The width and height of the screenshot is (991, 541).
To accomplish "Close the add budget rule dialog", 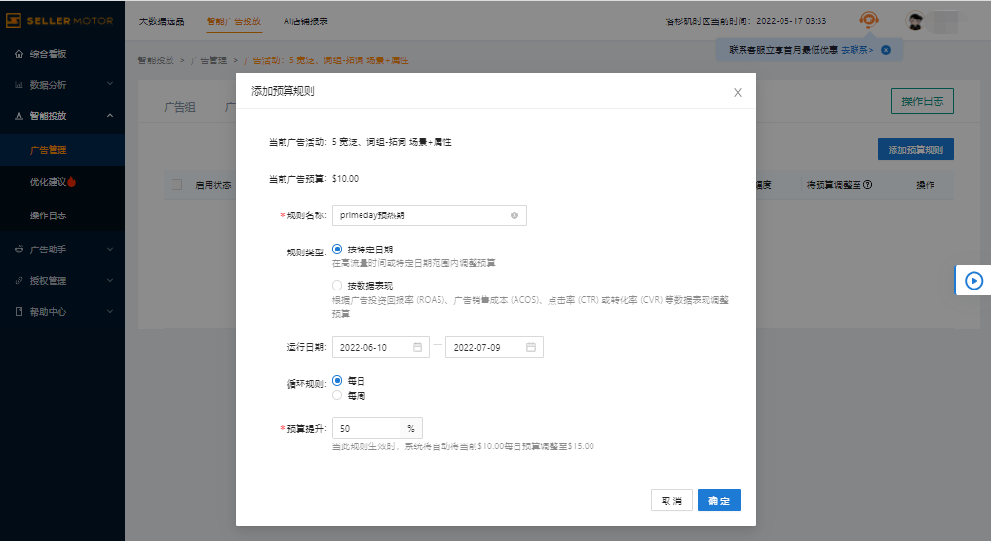I will (737, 93).
